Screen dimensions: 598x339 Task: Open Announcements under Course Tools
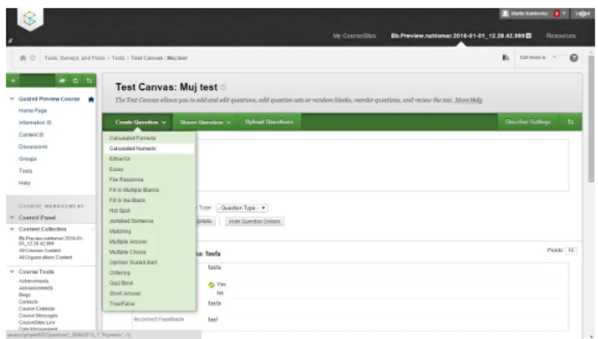click(x=35, y=288)
